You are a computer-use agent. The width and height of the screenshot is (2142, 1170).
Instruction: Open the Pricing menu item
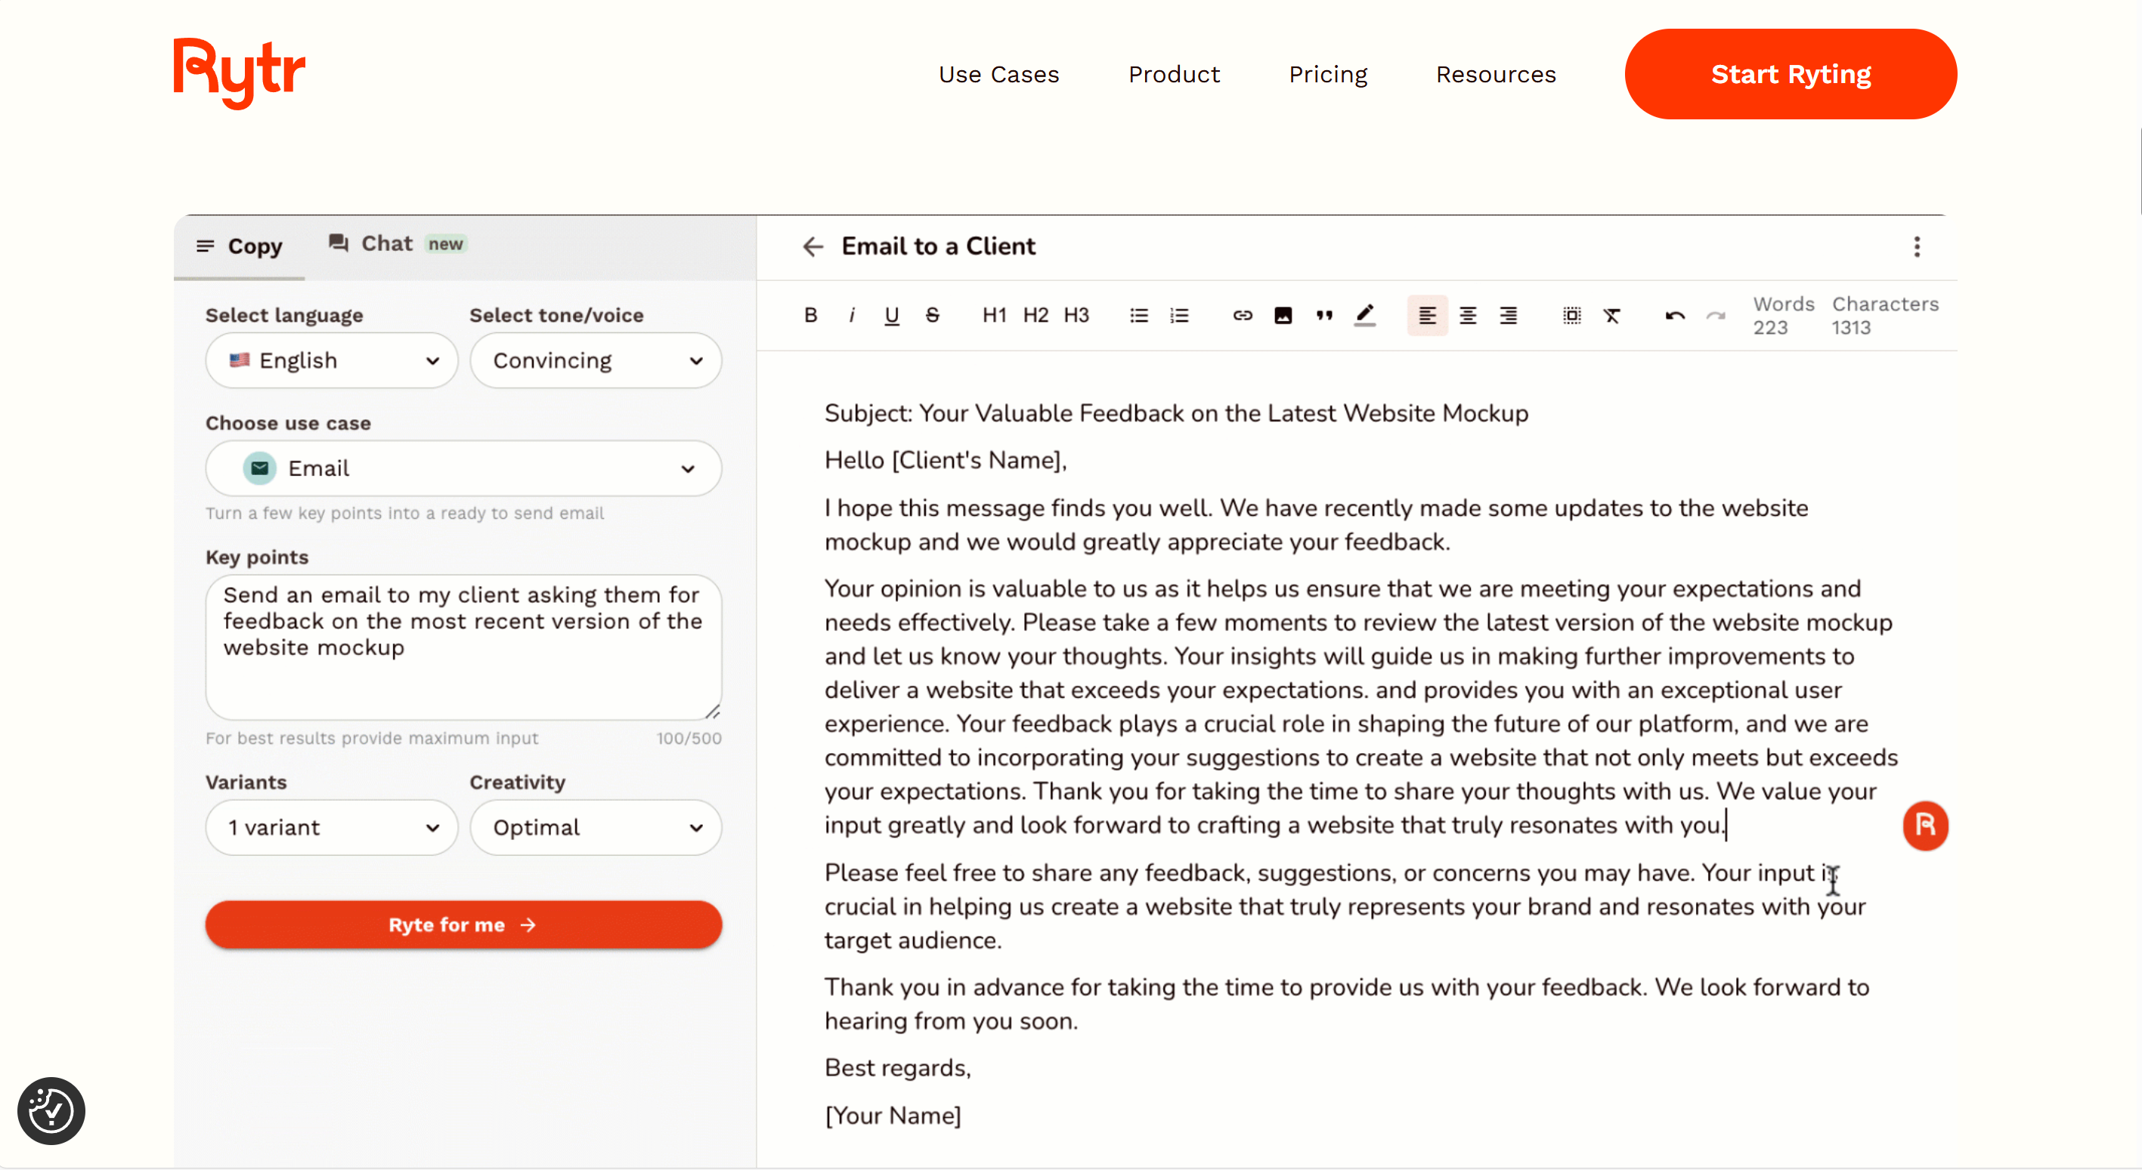click(x=1328, y=74)
